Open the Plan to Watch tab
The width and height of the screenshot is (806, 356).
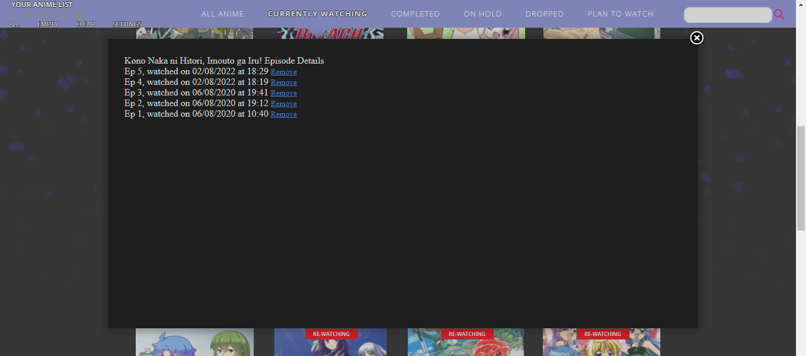click(620, 14)
